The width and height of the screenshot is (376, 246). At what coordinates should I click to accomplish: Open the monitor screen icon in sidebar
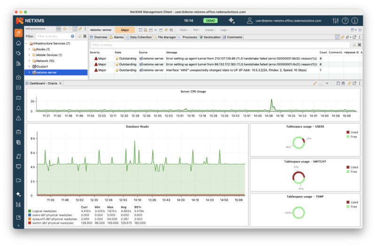(18, 167)
